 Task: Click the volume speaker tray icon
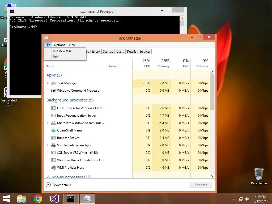247,199
